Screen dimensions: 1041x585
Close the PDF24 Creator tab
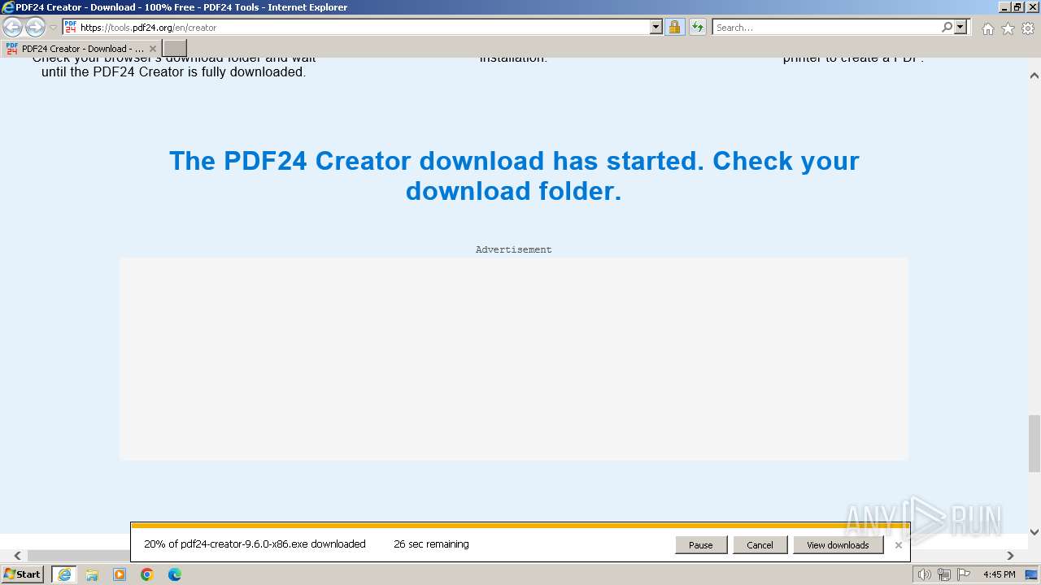tap(153, 49)
